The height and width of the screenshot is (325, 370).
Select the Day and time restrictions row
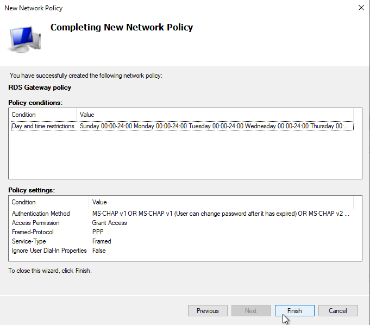point(43,126)
